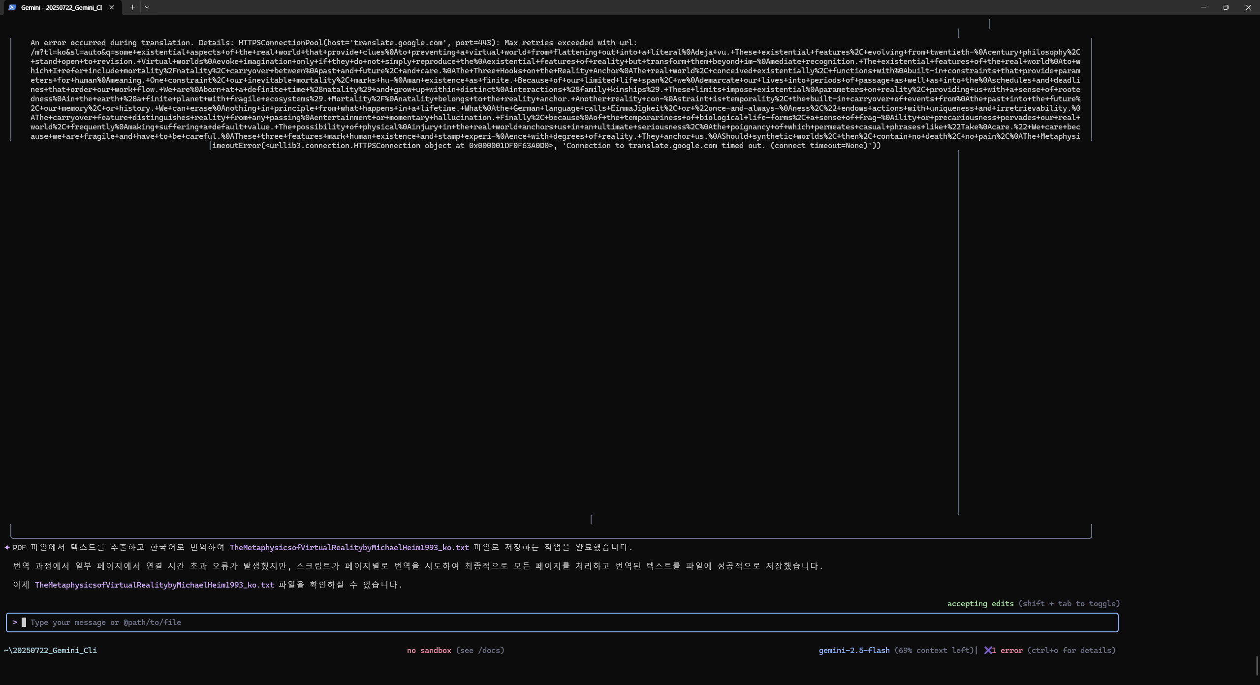Click the Gemini sparkle icon before PDF message
This screenshot has height=685, width=1260.
(7, 548)
